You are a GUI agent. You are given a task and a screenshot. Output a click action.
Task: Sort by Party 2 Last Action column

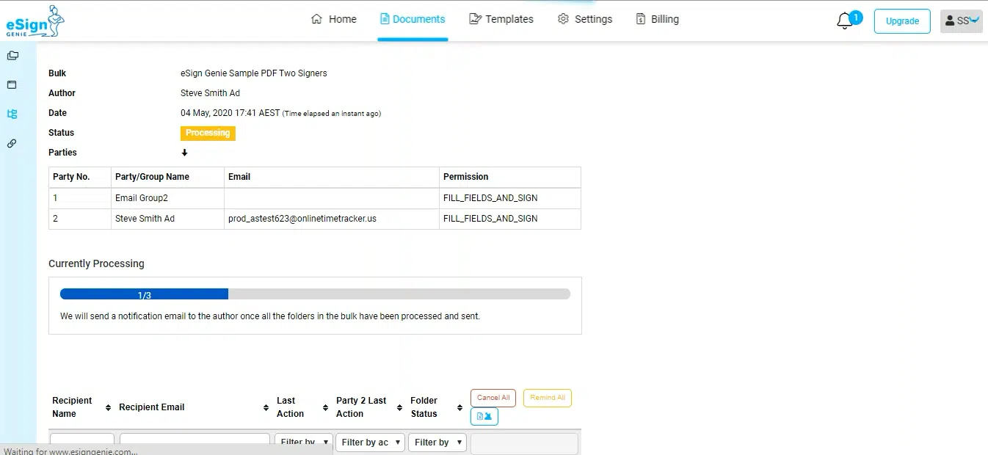tap(399, 407)
